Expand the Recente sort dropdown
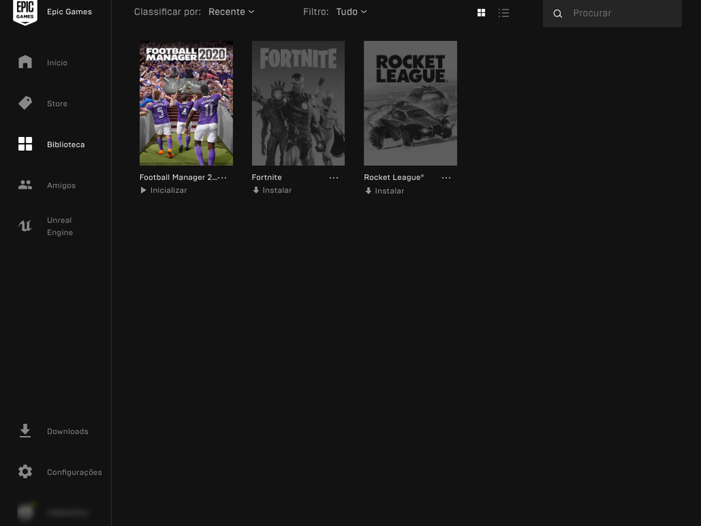 coord(231,12)
